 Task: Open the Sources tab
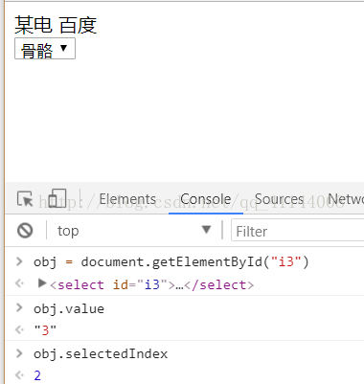tap(280, 199)
